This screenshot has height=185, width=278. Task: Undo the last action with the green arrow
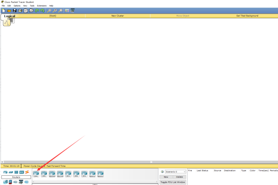coord(37,11)
